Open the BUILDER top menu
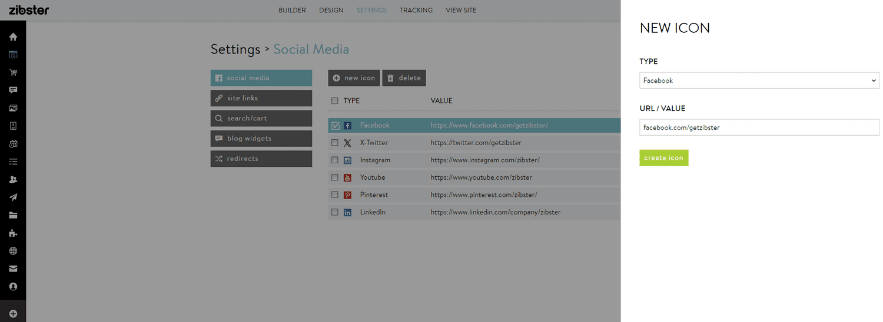The width and height of the screenshot is (883, 322). click(x=292, y=10)
